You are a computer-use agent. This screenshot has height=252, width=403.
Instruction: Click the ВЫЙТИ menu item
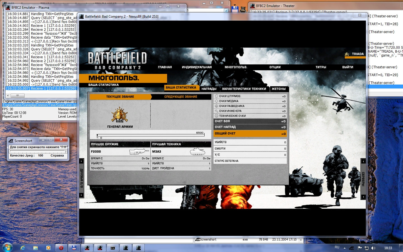pos(348,67)
